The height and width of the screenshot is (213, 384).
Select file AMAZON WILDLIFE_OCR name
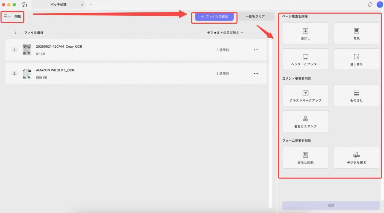(x=55, y=70)
